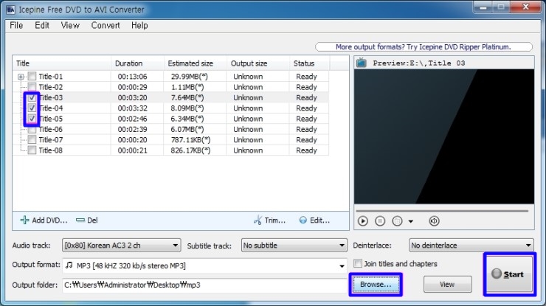Screen dimensions: 546x306
Task: Open the Edit menu
Action: pos(42,25)
